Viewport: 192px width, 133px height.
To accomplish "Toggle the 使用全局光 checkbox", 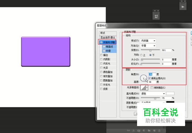I will coord(149,78).
